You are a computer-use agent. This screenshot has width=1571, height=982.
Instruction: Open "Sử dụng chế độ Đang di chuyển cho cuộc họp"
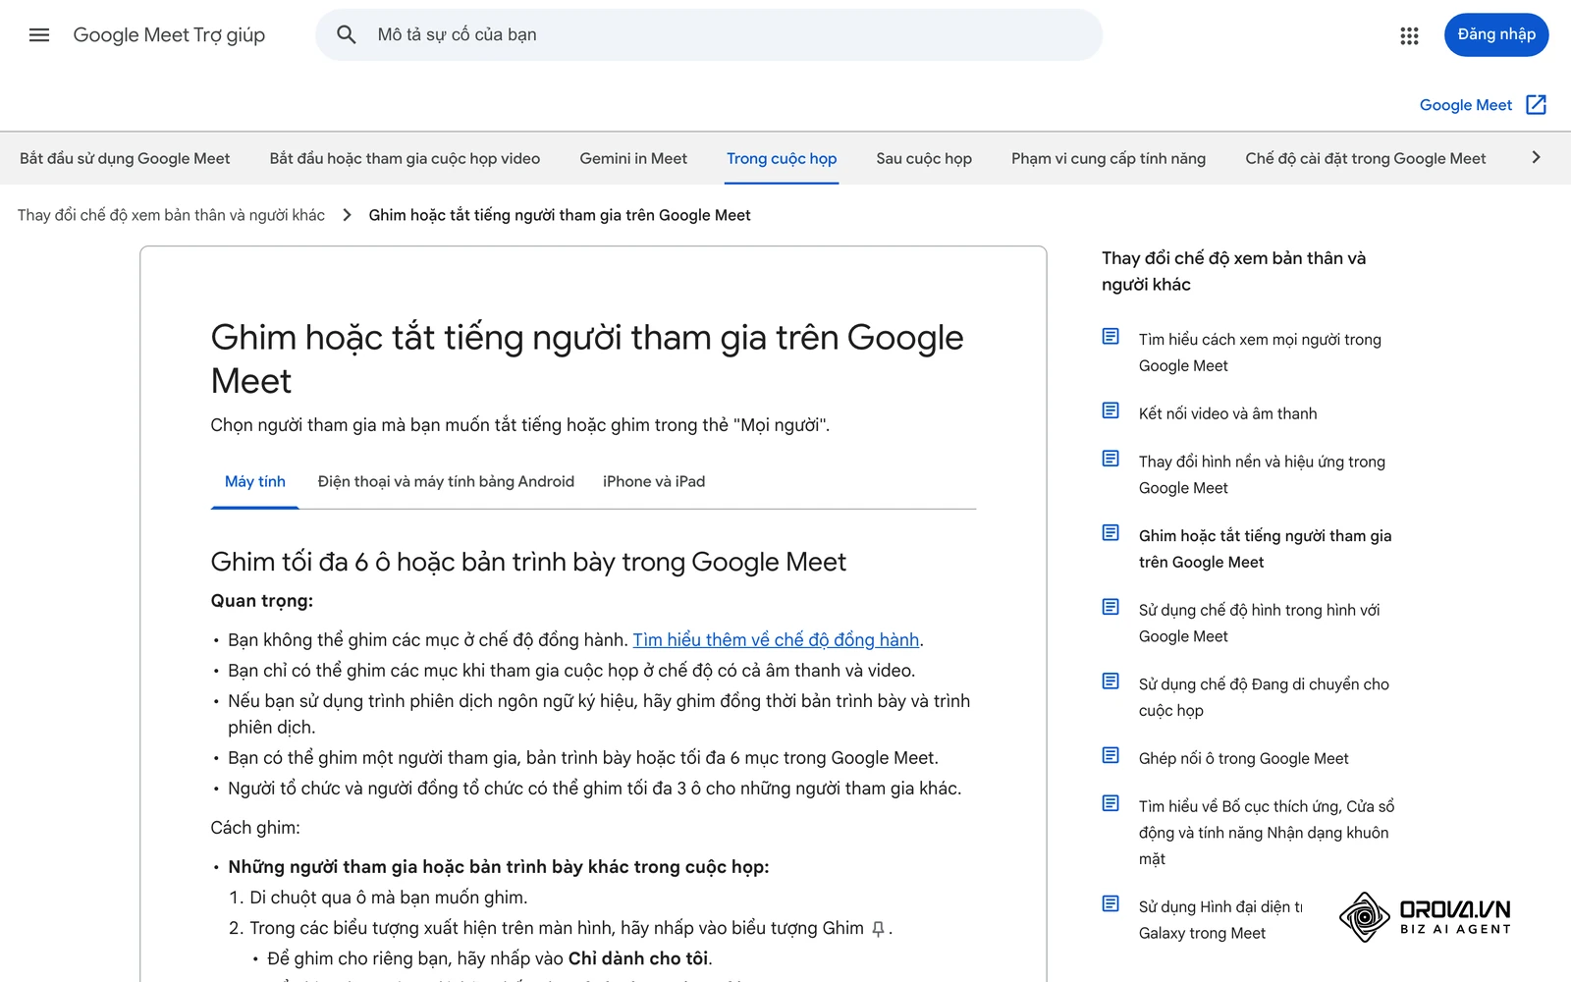point(1264,697)
